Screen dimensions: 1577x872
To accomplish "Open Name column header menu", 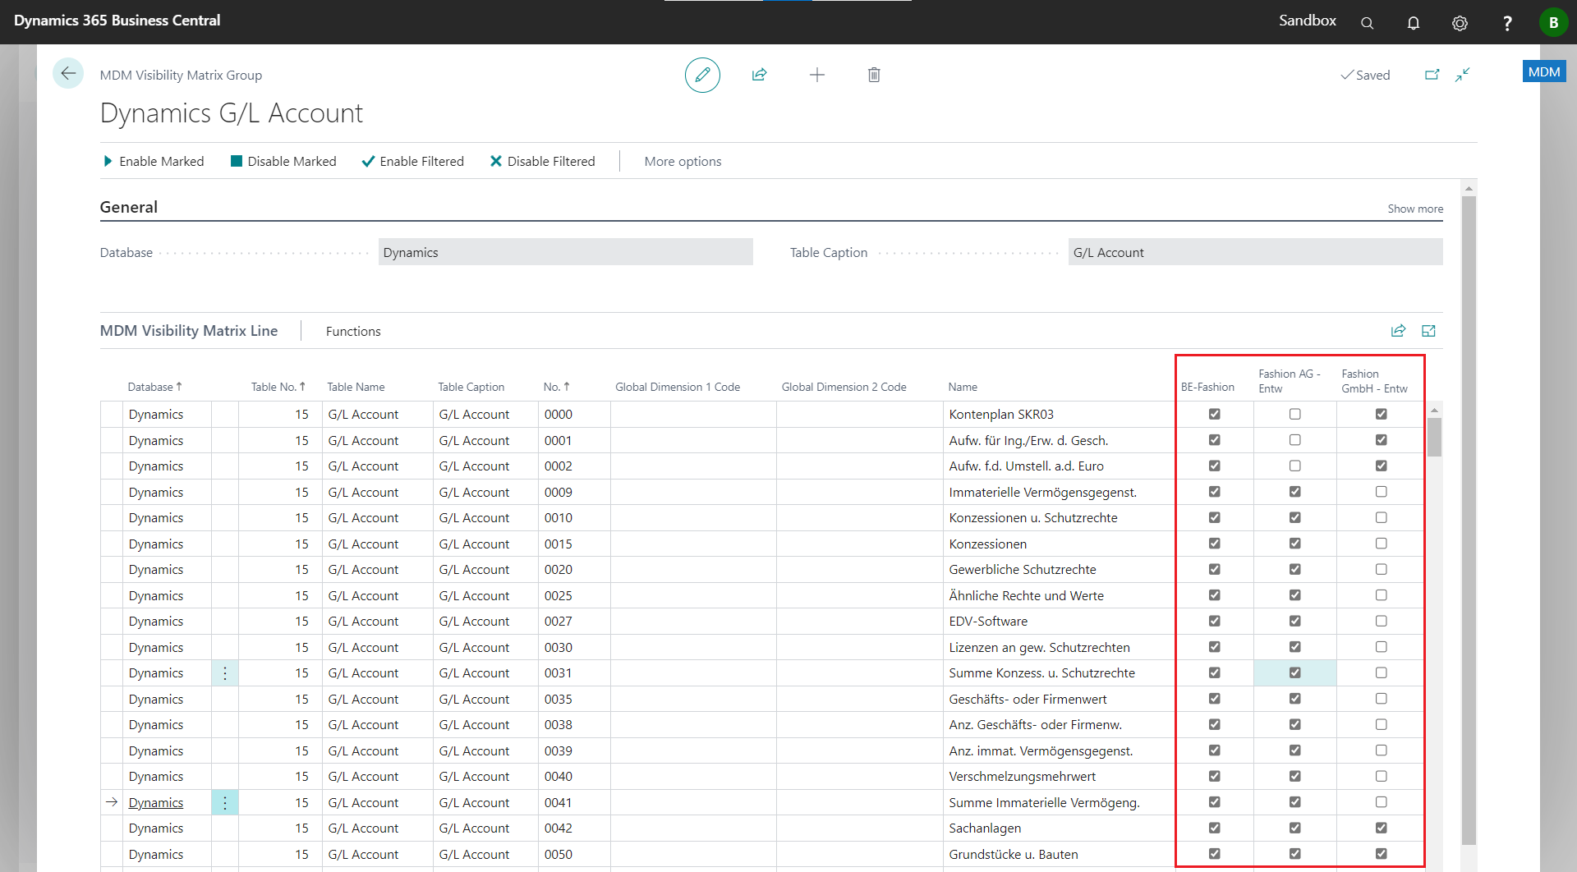I will pos(963,387).
